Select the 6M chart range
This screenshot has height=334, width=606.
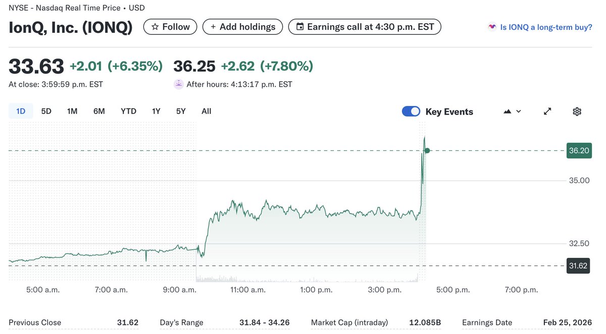(x=99, y=111)
